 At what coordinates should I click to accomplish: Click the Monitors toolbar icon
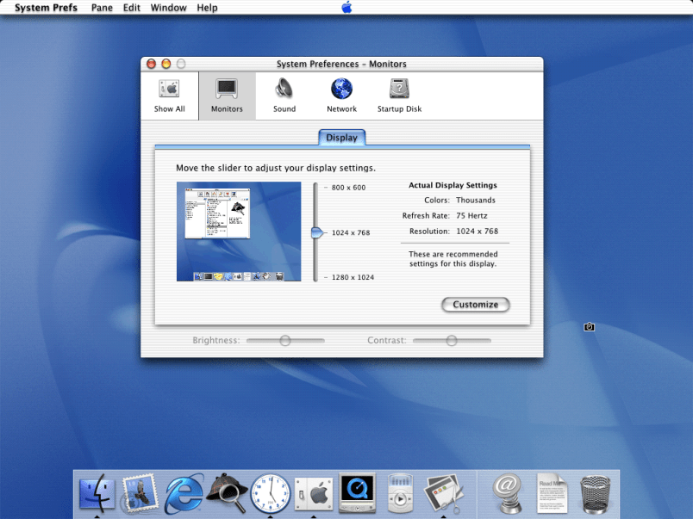point(227,95)
